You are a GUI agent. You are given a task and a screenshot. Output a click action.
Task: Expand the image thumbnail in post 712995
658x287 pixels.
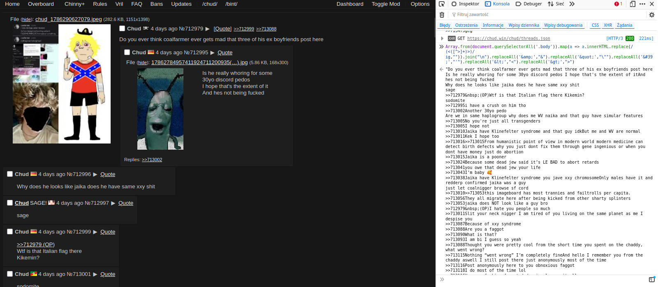pyautogui.click(x=160, y=109)
